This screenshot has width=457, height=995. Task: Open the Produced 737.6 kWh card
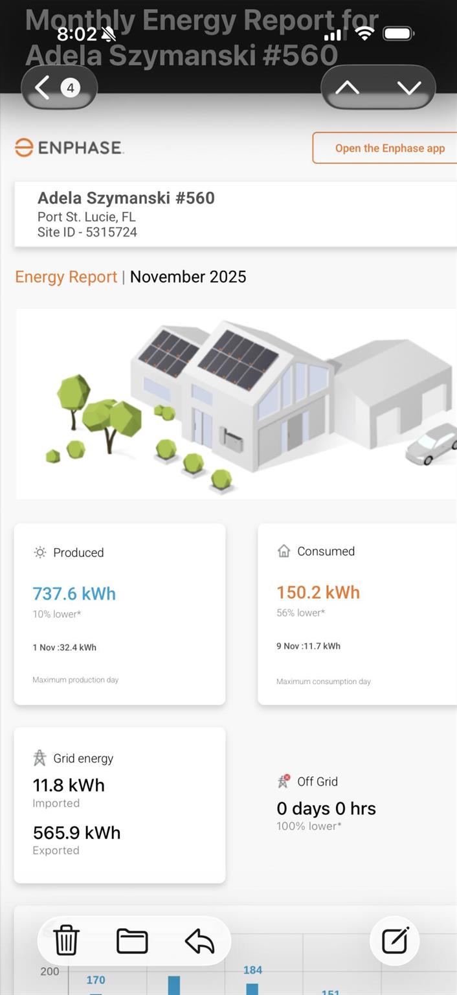point(120,614)
